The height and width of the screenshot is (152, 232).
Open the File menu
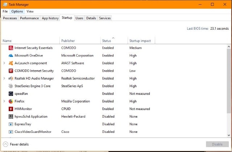pos(5,11)
